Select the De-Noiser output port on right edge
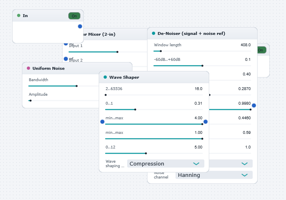 tap(254, 105)
